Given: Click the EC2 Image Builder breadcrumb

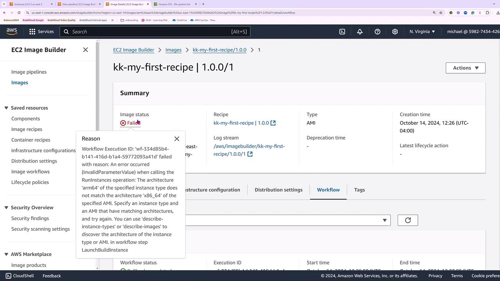Looking at the screenshot, I should point(134,50).
